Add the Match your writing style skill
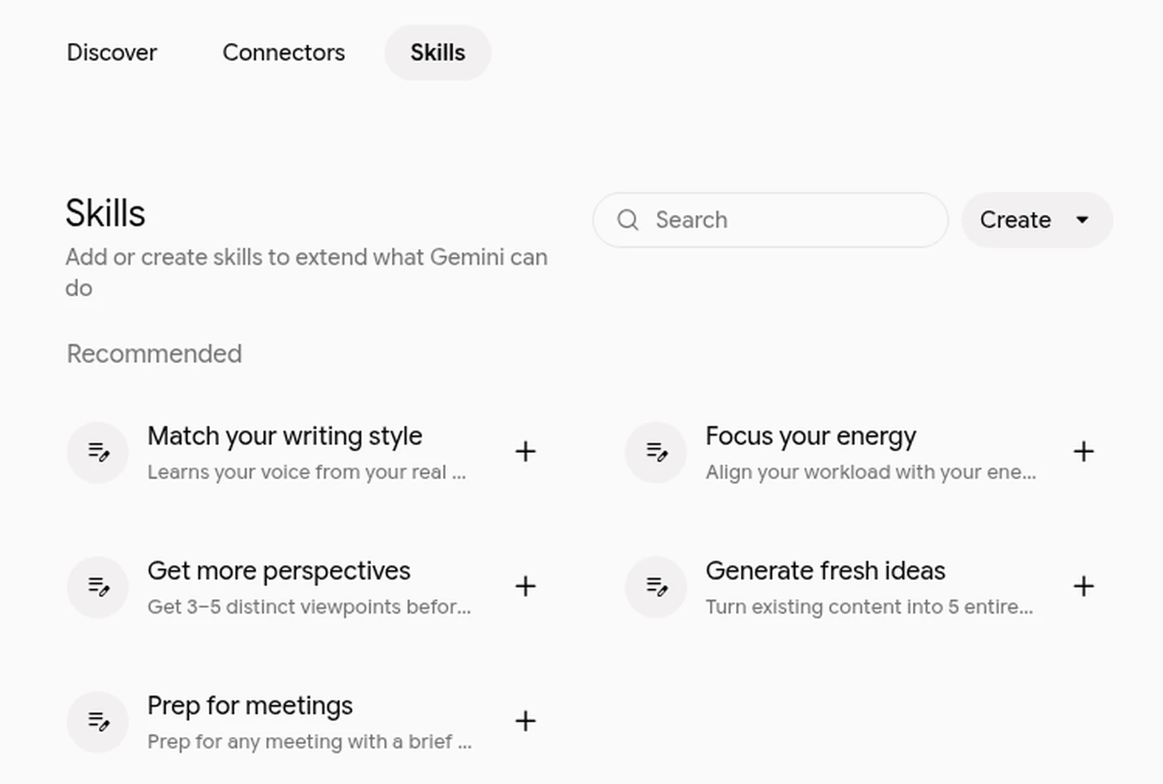 click(525, 451)
